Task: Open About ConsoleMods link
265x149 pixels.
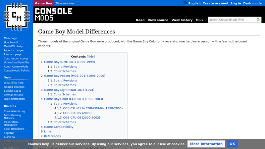Action: point(16,67)
